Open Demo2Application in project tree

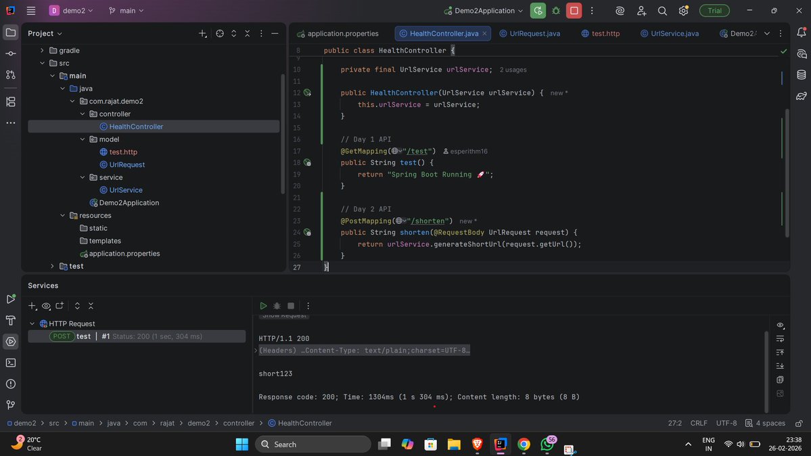(129, 202)
